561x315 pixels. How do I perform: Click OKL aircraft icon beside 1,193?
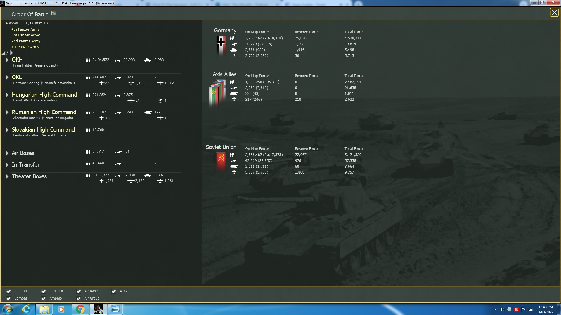[131, 83]
